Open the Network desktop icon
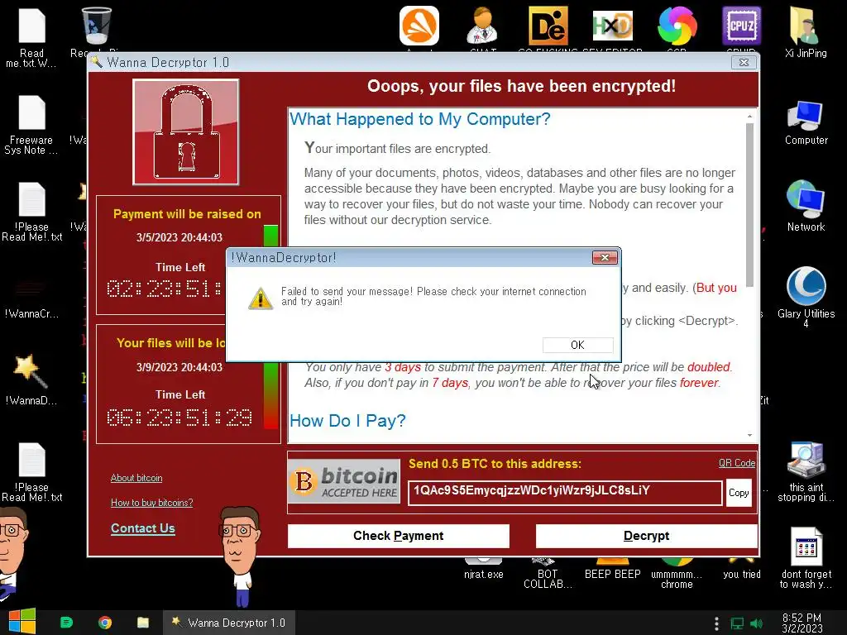The width and height of the screenshot is (847, 635). (x=806, y=206)
